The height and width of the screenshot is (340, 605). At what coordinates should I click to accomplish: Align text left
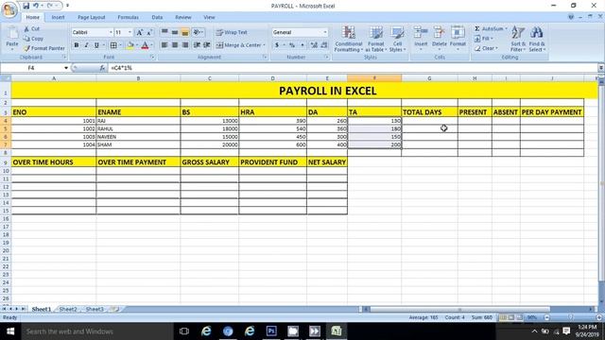coord(164,45)
